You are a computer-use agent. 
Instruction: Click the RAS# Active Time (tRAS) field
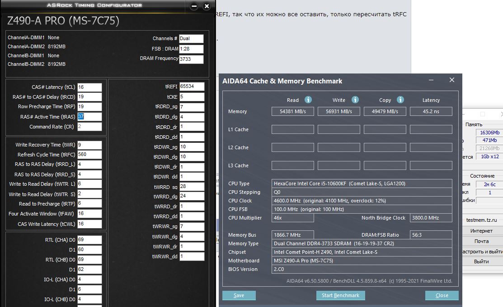tap(89, 117)
